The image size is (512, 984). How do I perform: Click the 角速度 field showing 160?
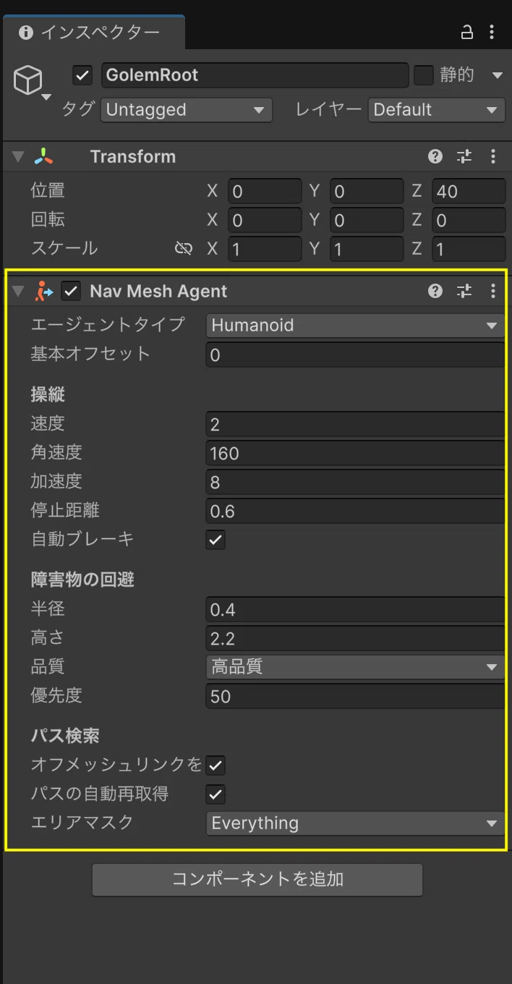[x=355, y=453]
